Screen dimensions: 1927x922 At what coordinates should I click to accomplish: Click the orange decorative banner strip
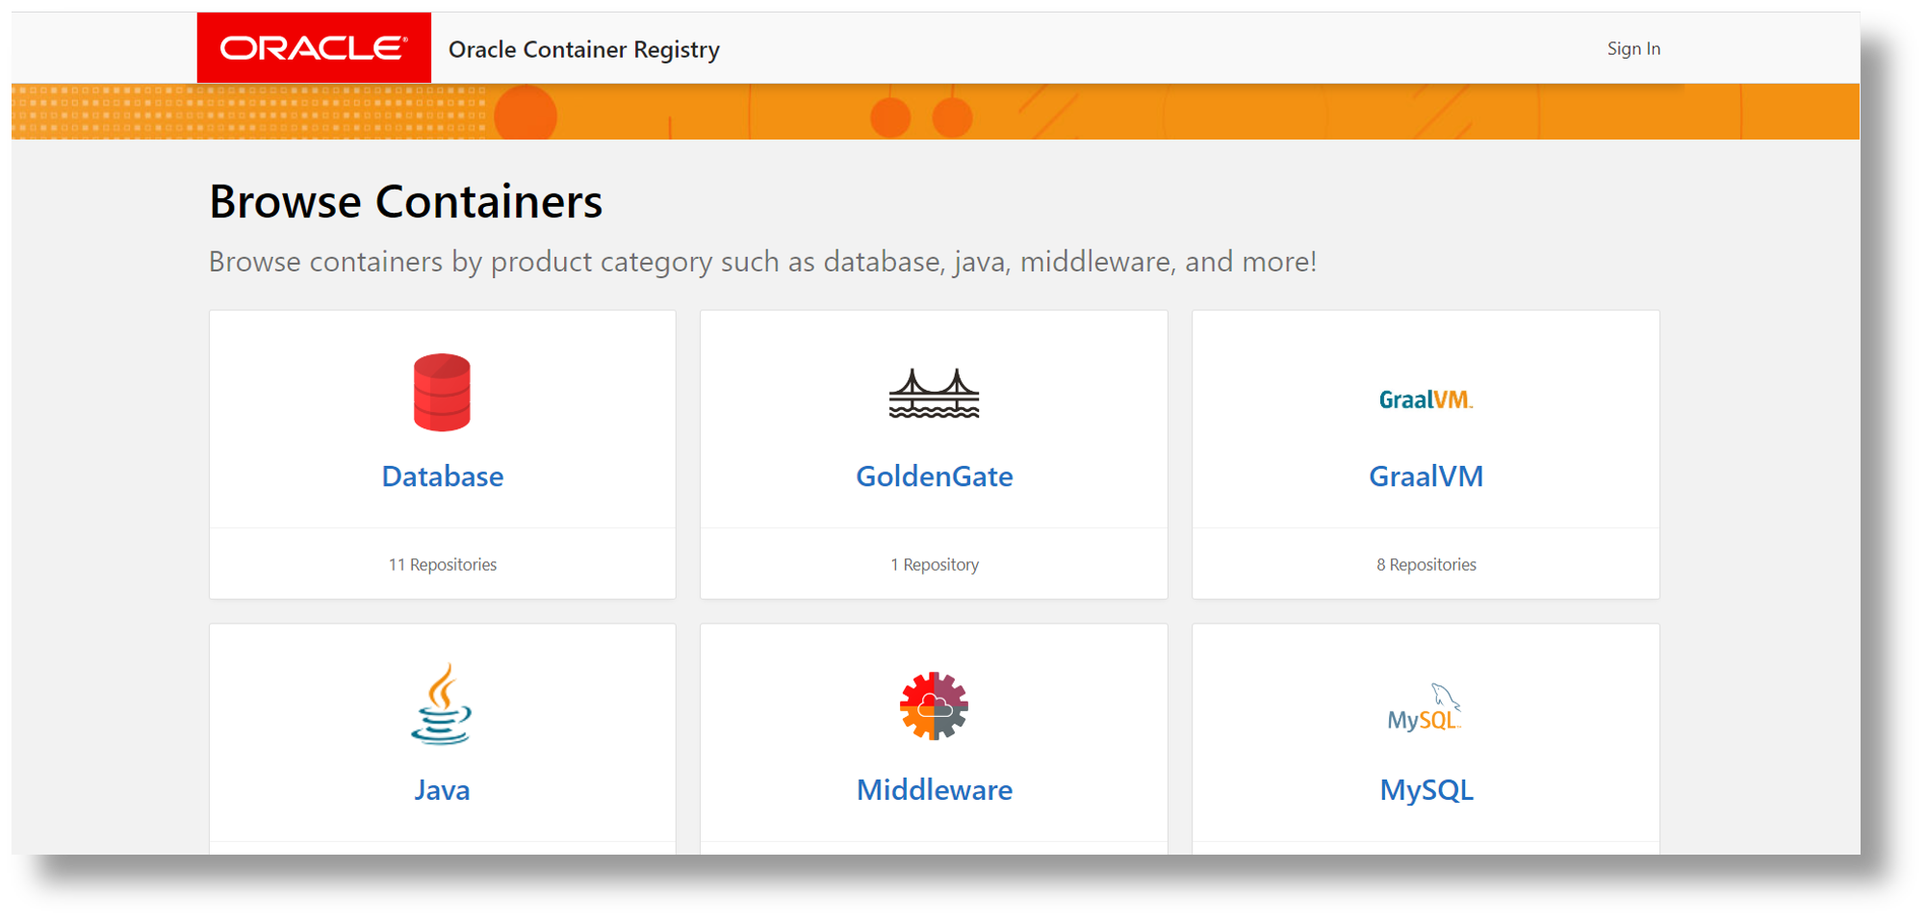click(x=1251, y=113)
